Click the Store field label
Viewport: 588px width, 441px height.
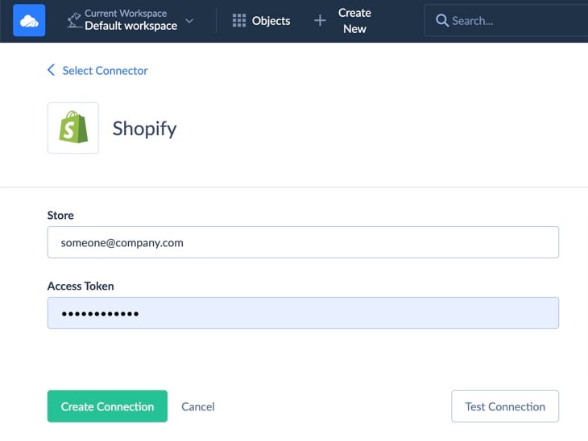tap(60, 215)
